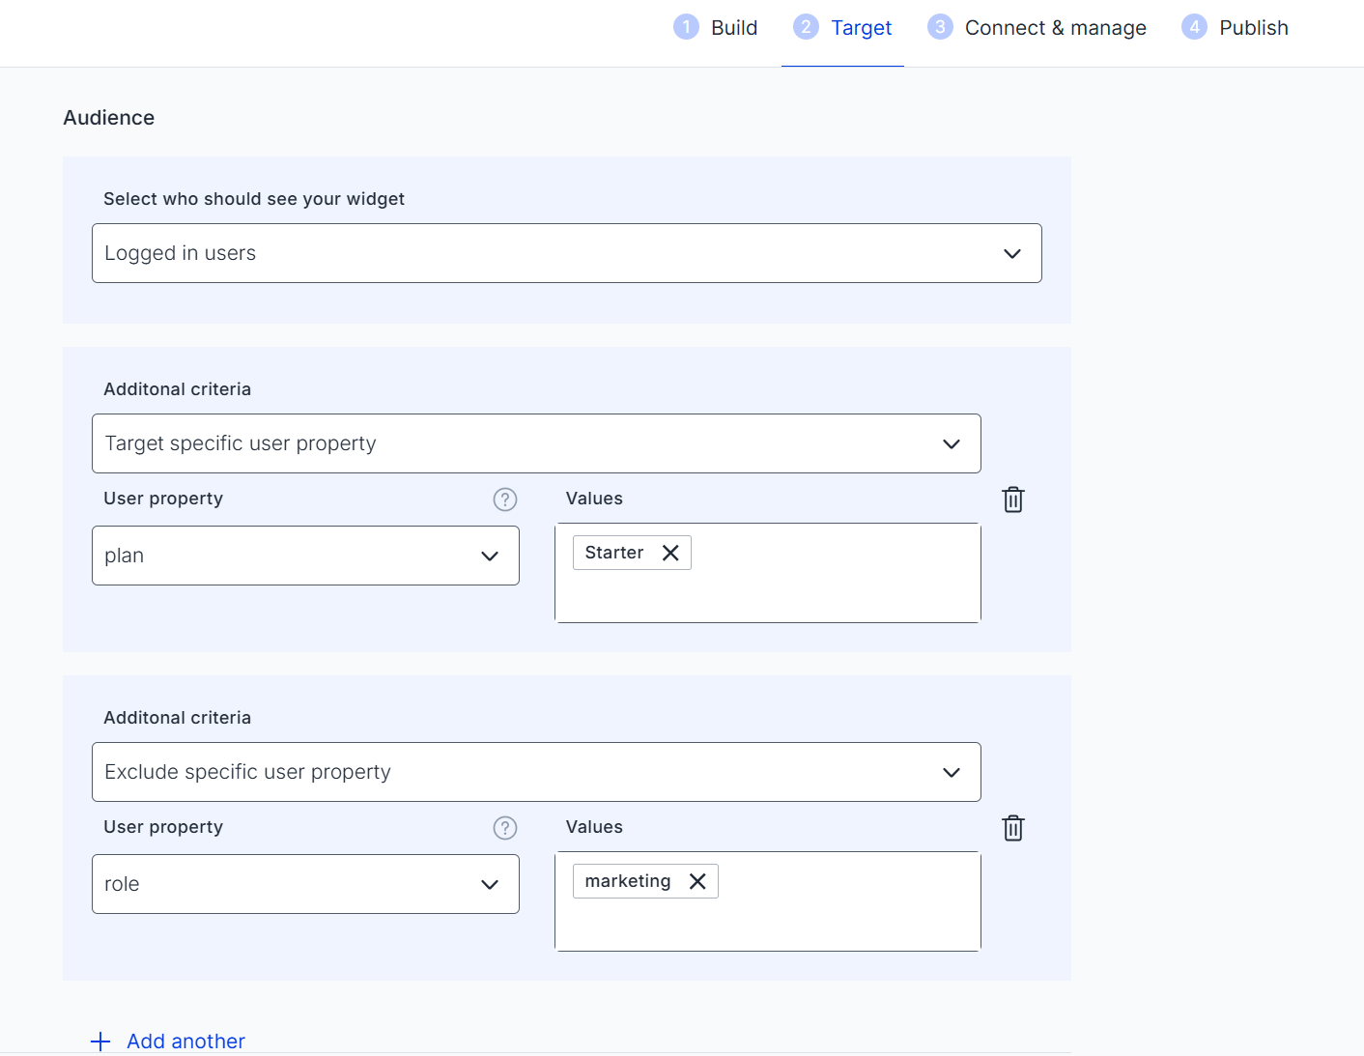The width and height of the screenshot is (1364, 1056).
Task: Remove the marketing value tag
Action: tap(697, 881)
